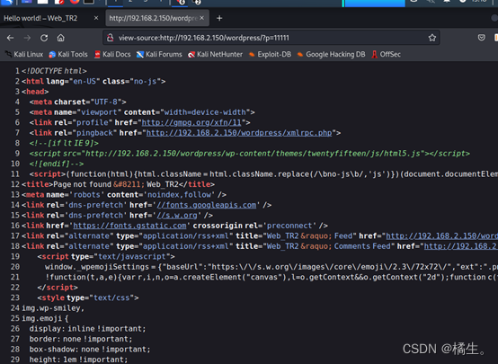This screenshot has height=364, width=498.
Task: Follow the http://gmpg.org/xfn/11 link
Action: (191, 122)
